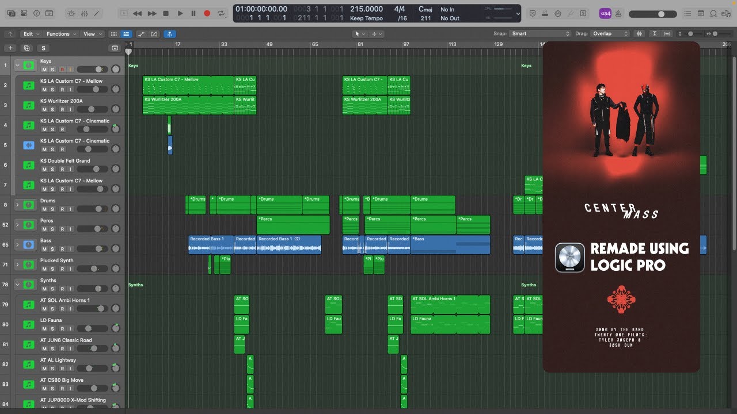This screenshot has height=414, width=737.
Task: Open the Functions menu in Tracks area
Action: 61,34
